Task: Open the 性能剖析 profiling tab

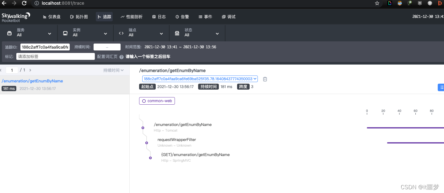Action: (x=131, y=17)
